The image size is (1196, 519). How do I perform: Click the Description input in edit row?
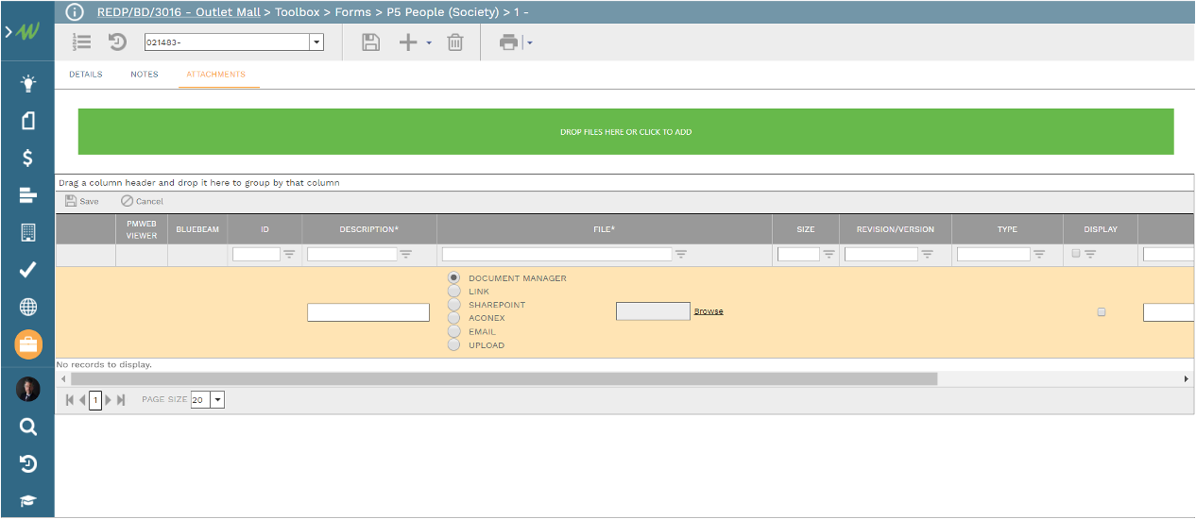(x=368, y=312)
